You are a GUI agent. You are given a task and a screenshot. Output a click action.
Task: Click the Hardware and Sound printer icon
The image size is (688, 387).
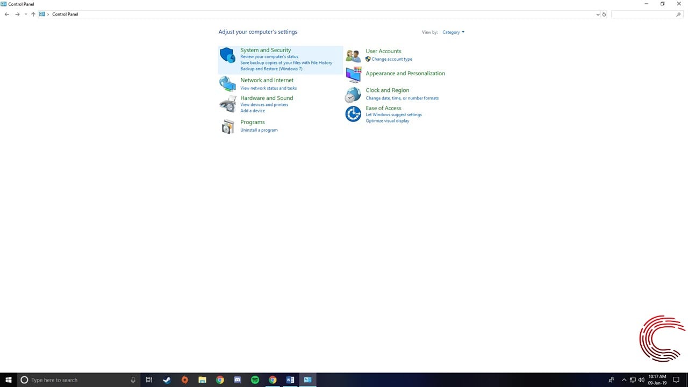[x=227, y=104]
